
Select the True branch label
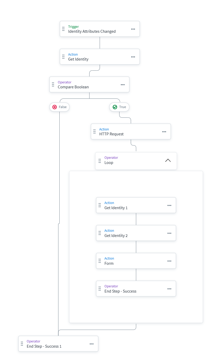(119, 107)
